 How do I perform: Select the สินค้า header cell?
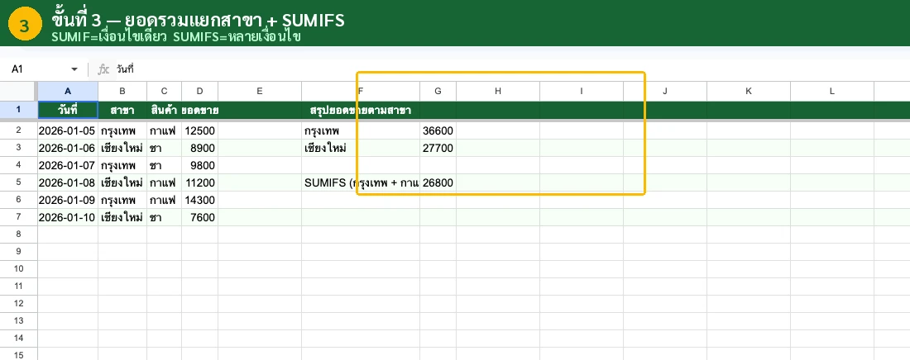coord(164,110)
